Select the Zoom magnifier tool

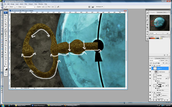click(x=6, y=64)
